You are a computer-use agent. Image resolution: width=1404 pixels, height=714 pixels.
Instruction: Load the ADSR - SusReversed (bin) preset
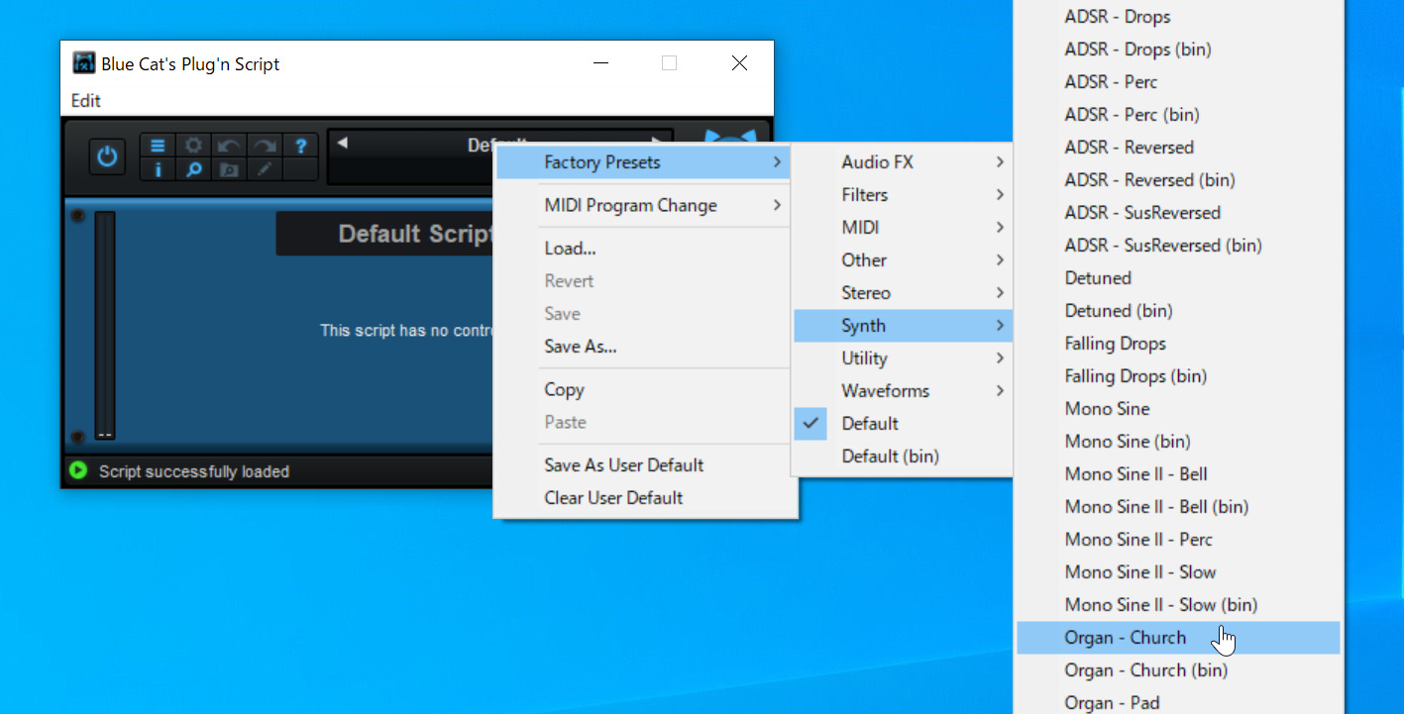1178,246
